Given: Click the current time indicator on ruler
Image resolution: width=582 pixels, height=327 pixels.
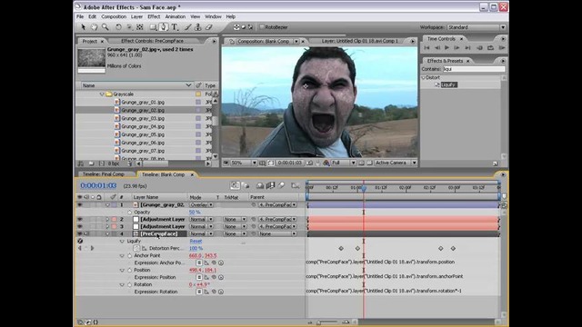Looking at the screenshot, I should pos(364,188).
